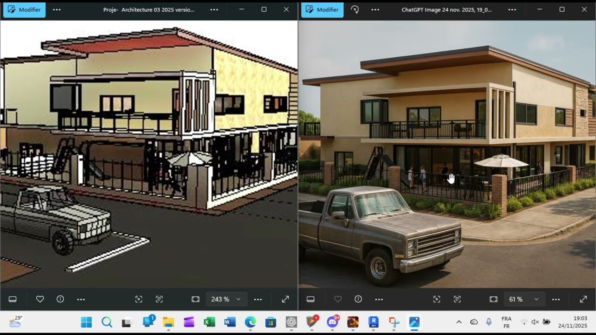Viewport: 596px width, 335px height.
Task: Open OneDrive cloud tray icon
Action: [x=474, y=322]
